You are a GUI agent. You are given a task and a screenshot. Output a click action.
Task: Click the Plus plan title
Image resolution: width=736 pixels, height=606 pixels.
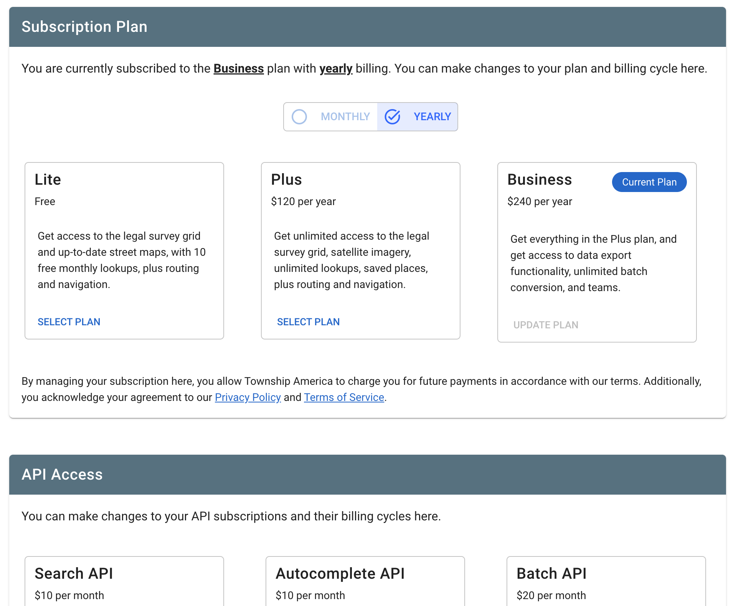pyautogui.click(x=287, y=180)
